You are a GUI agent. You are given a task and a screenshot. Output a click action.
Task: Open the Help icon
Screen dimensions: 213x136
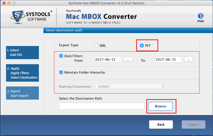[x=200, y=16]
